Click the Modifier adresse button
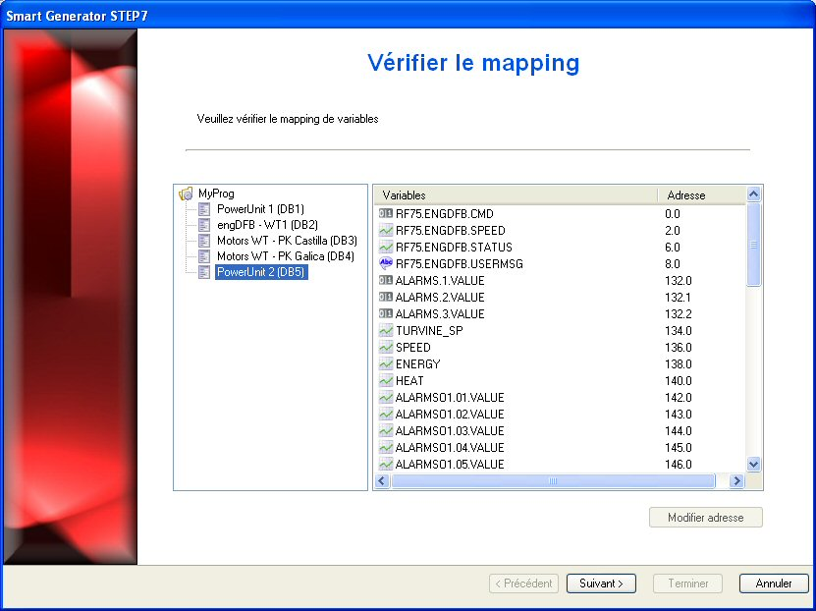Screen dimensions: 816x611 [x=706, y=518]
